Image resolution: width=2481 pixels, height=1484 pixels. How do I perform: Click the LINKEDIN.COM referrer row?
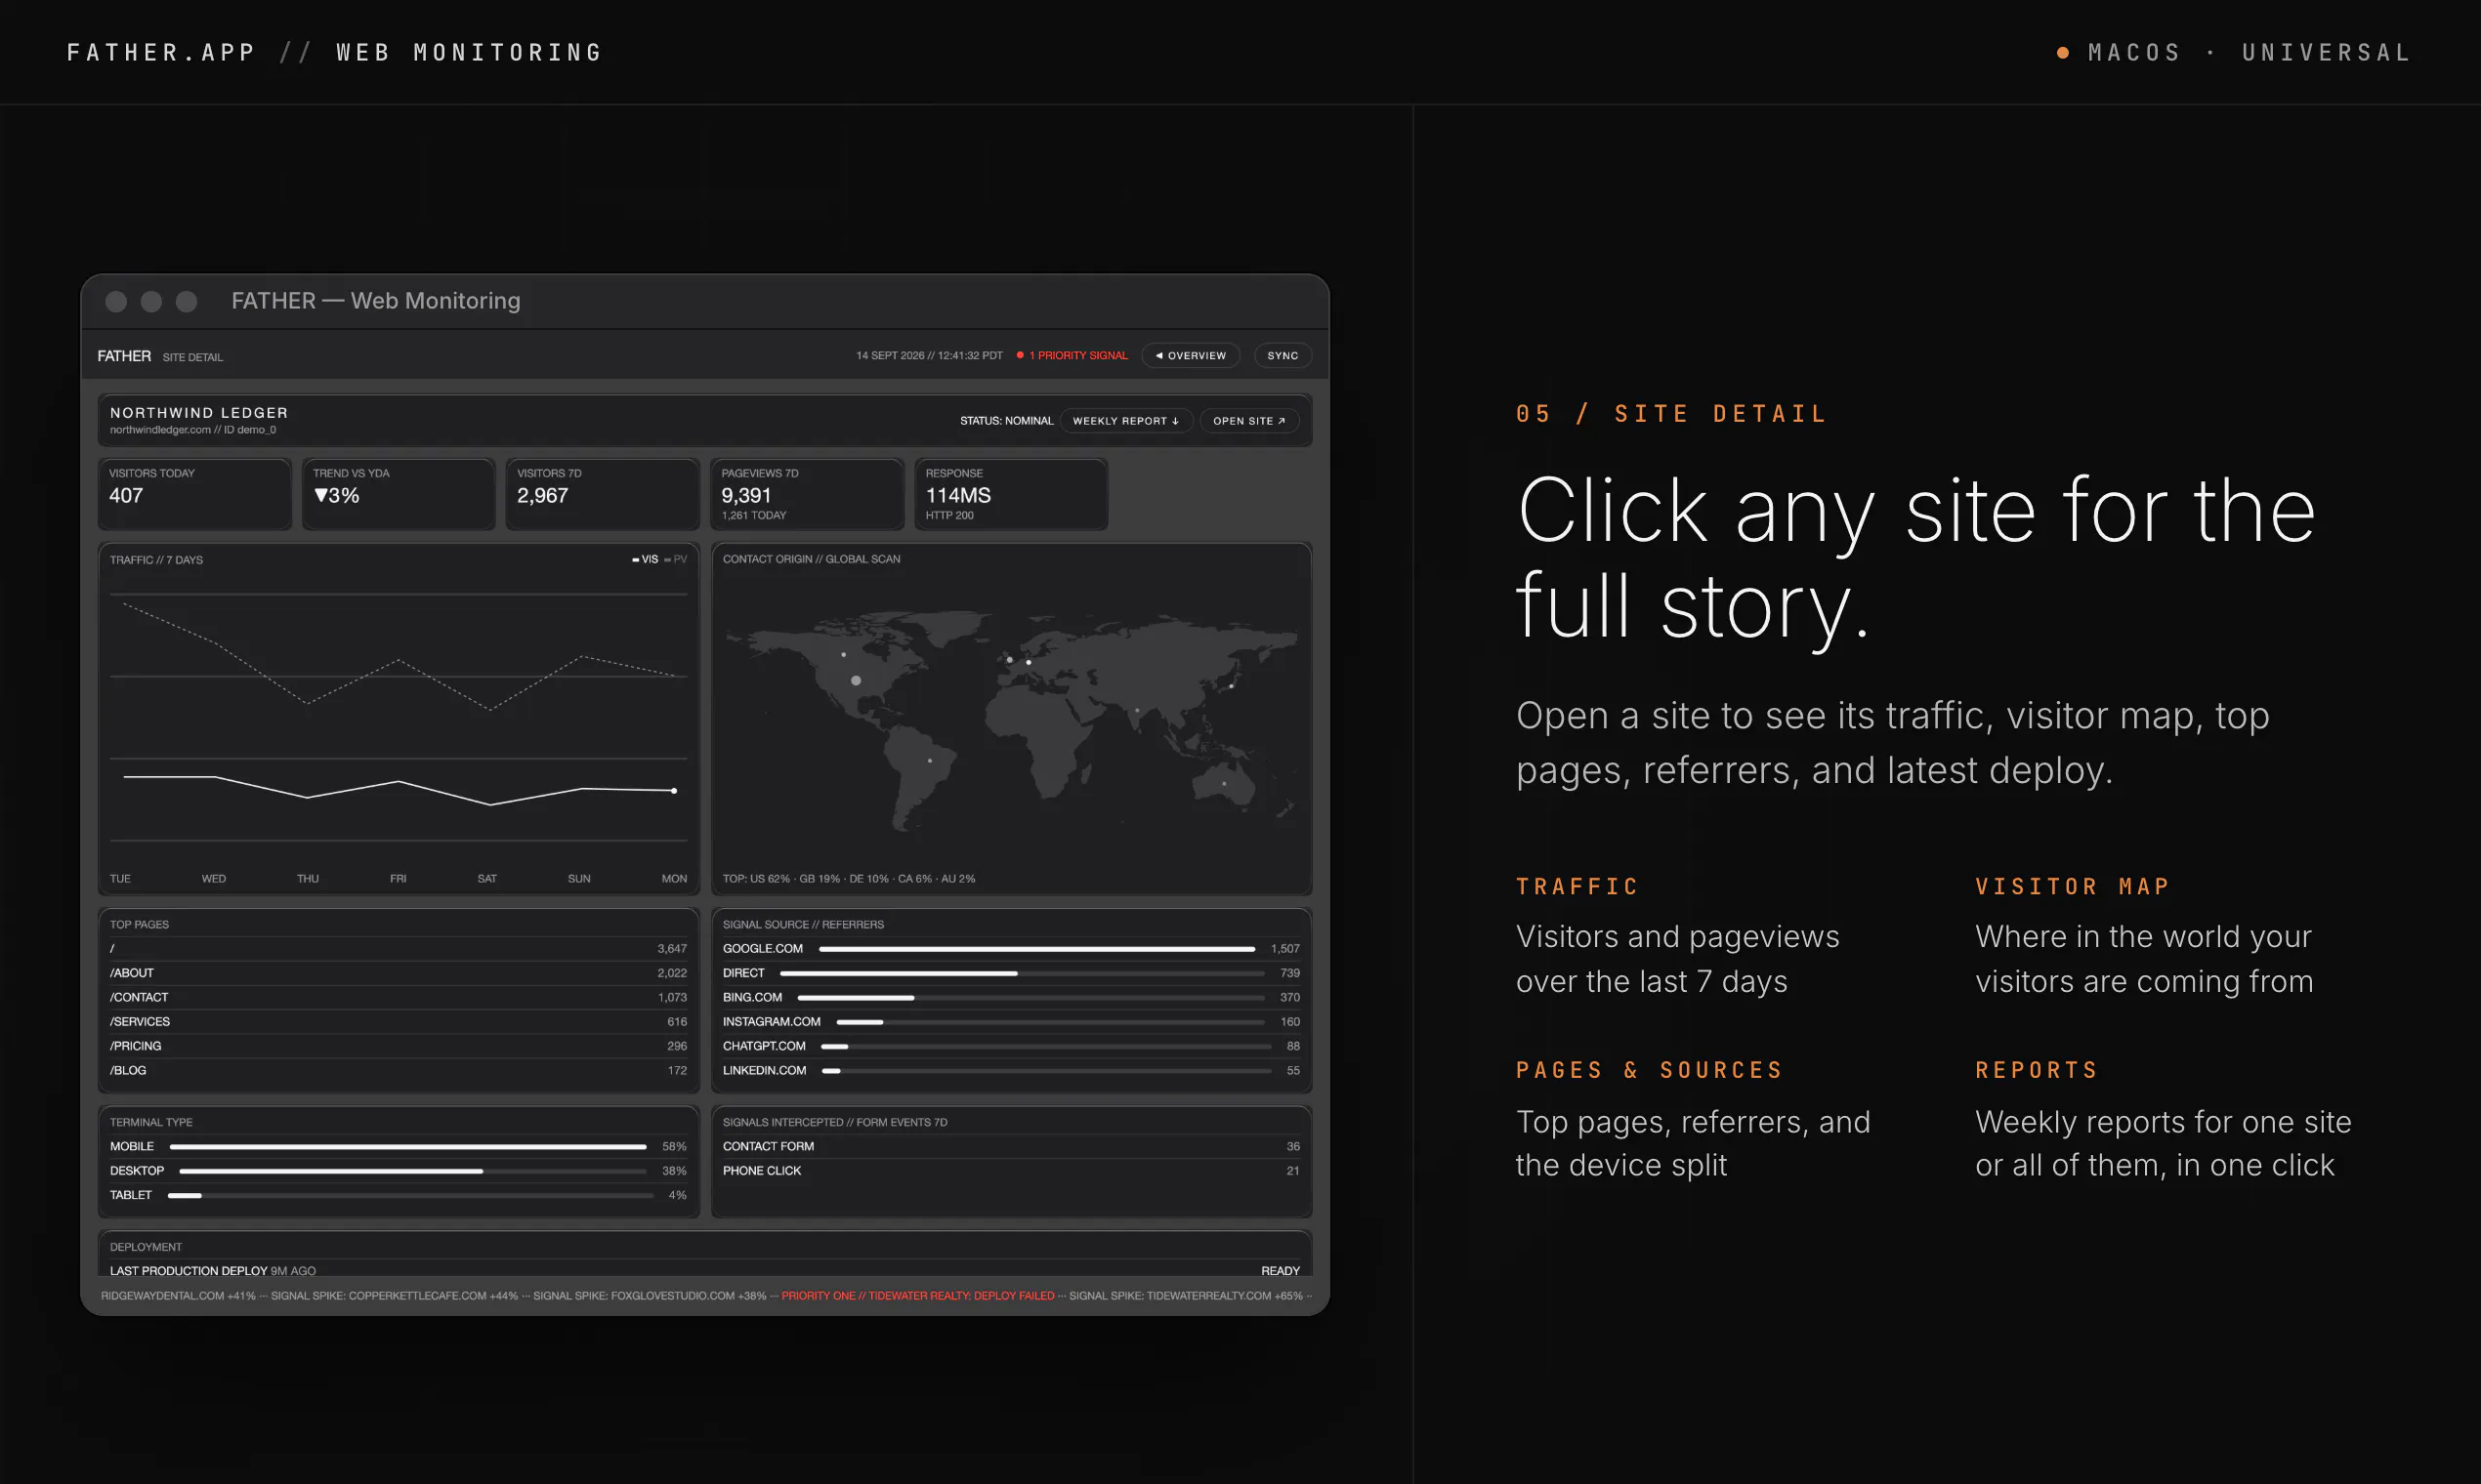[x=1010, y=1070]
